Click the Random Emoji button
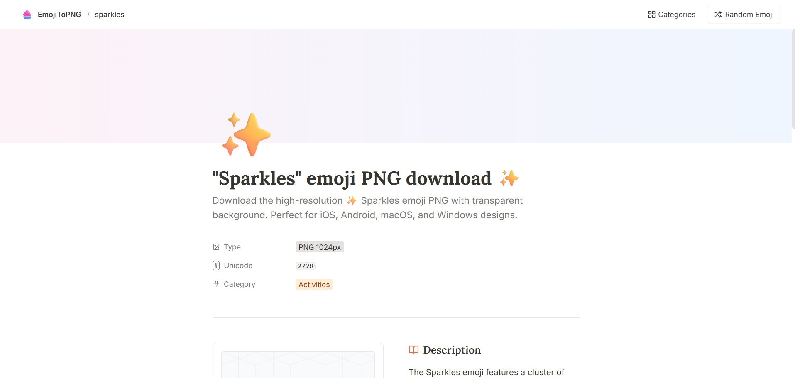795x378 pixels. (744, 14)
